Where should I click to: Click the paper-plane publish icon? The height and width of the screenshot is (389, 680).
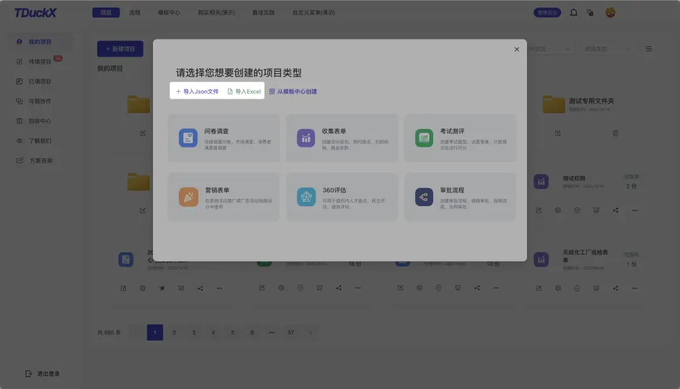coord(162,288)
